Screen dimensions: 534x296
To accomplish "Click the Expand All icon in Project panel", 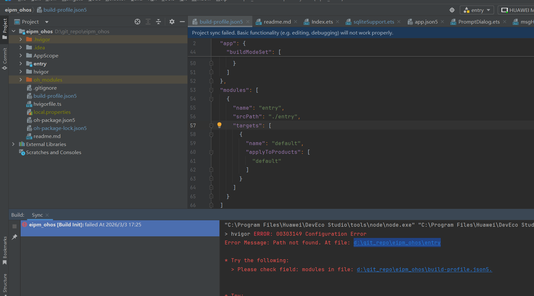I will pyautogui.click(x=148, y=22).
